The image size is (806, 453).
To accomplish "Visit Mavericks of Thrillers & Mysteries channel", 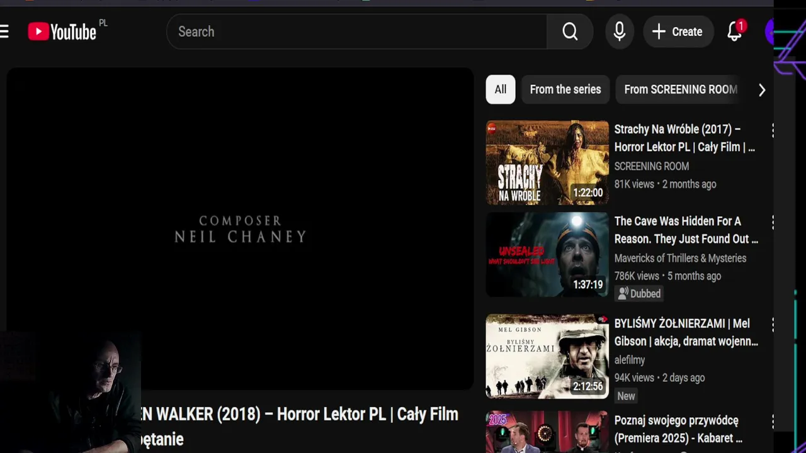I will (x=680, y=258).
